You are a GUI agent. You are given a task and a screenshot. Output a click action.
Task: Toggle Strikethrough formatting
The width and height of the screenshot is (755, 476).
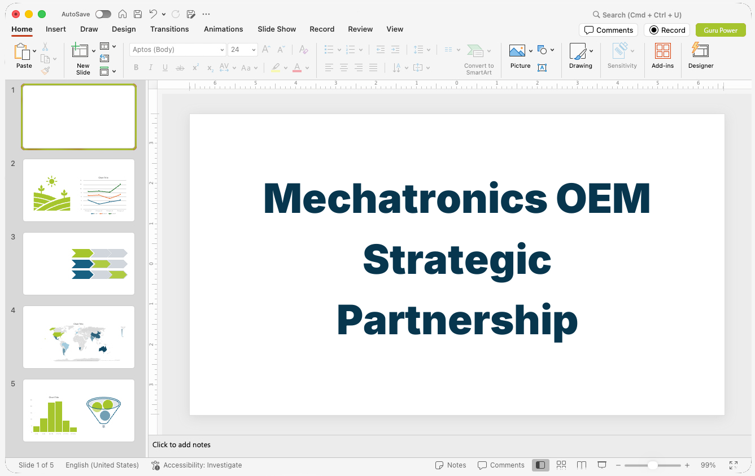180,68
